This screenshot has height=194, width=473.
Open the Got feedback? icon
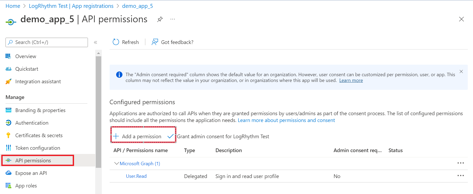click(x=155, y=42)
